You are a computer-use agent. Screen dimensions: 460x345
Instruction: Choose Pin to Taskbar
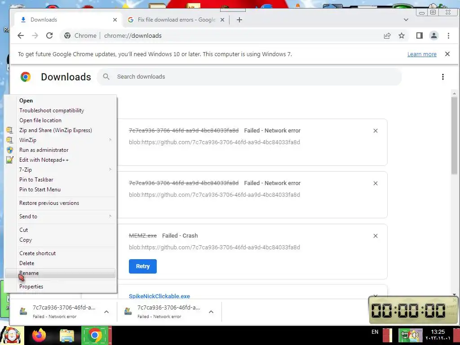[60, 180]
